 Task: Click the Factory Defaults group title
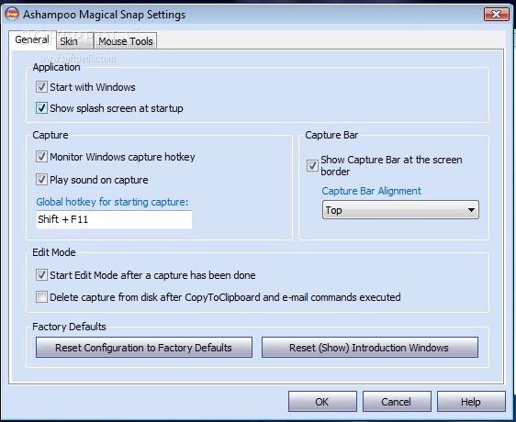click(x=69, y=327)
